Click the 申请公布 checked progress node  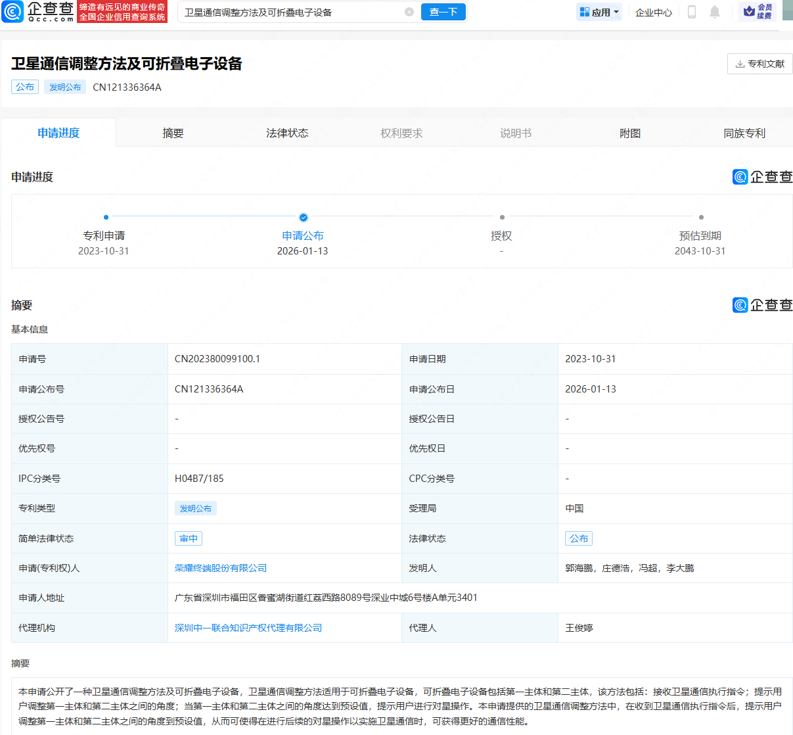(x=303, y=218)
